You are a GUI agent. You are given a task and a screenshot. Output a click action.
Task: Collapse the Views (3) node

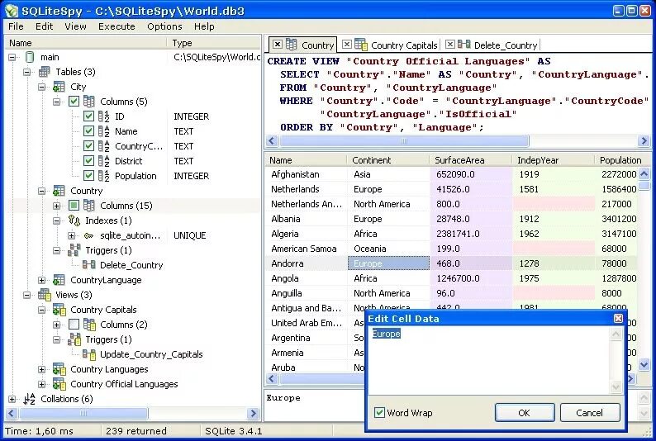pos(26,295)
